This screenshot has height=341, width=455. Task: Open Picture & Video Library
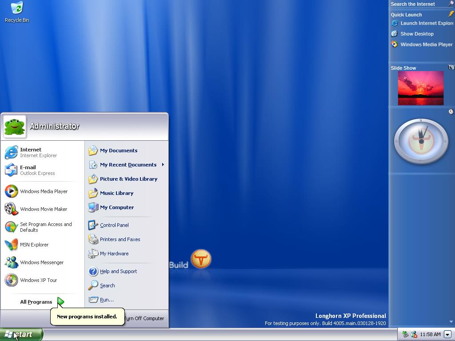coord(123,179)
